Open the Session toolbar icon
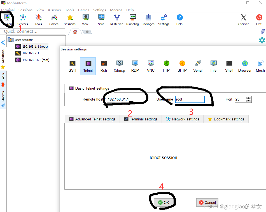Viewport: 266px width, 212px height. click(7, 20)
